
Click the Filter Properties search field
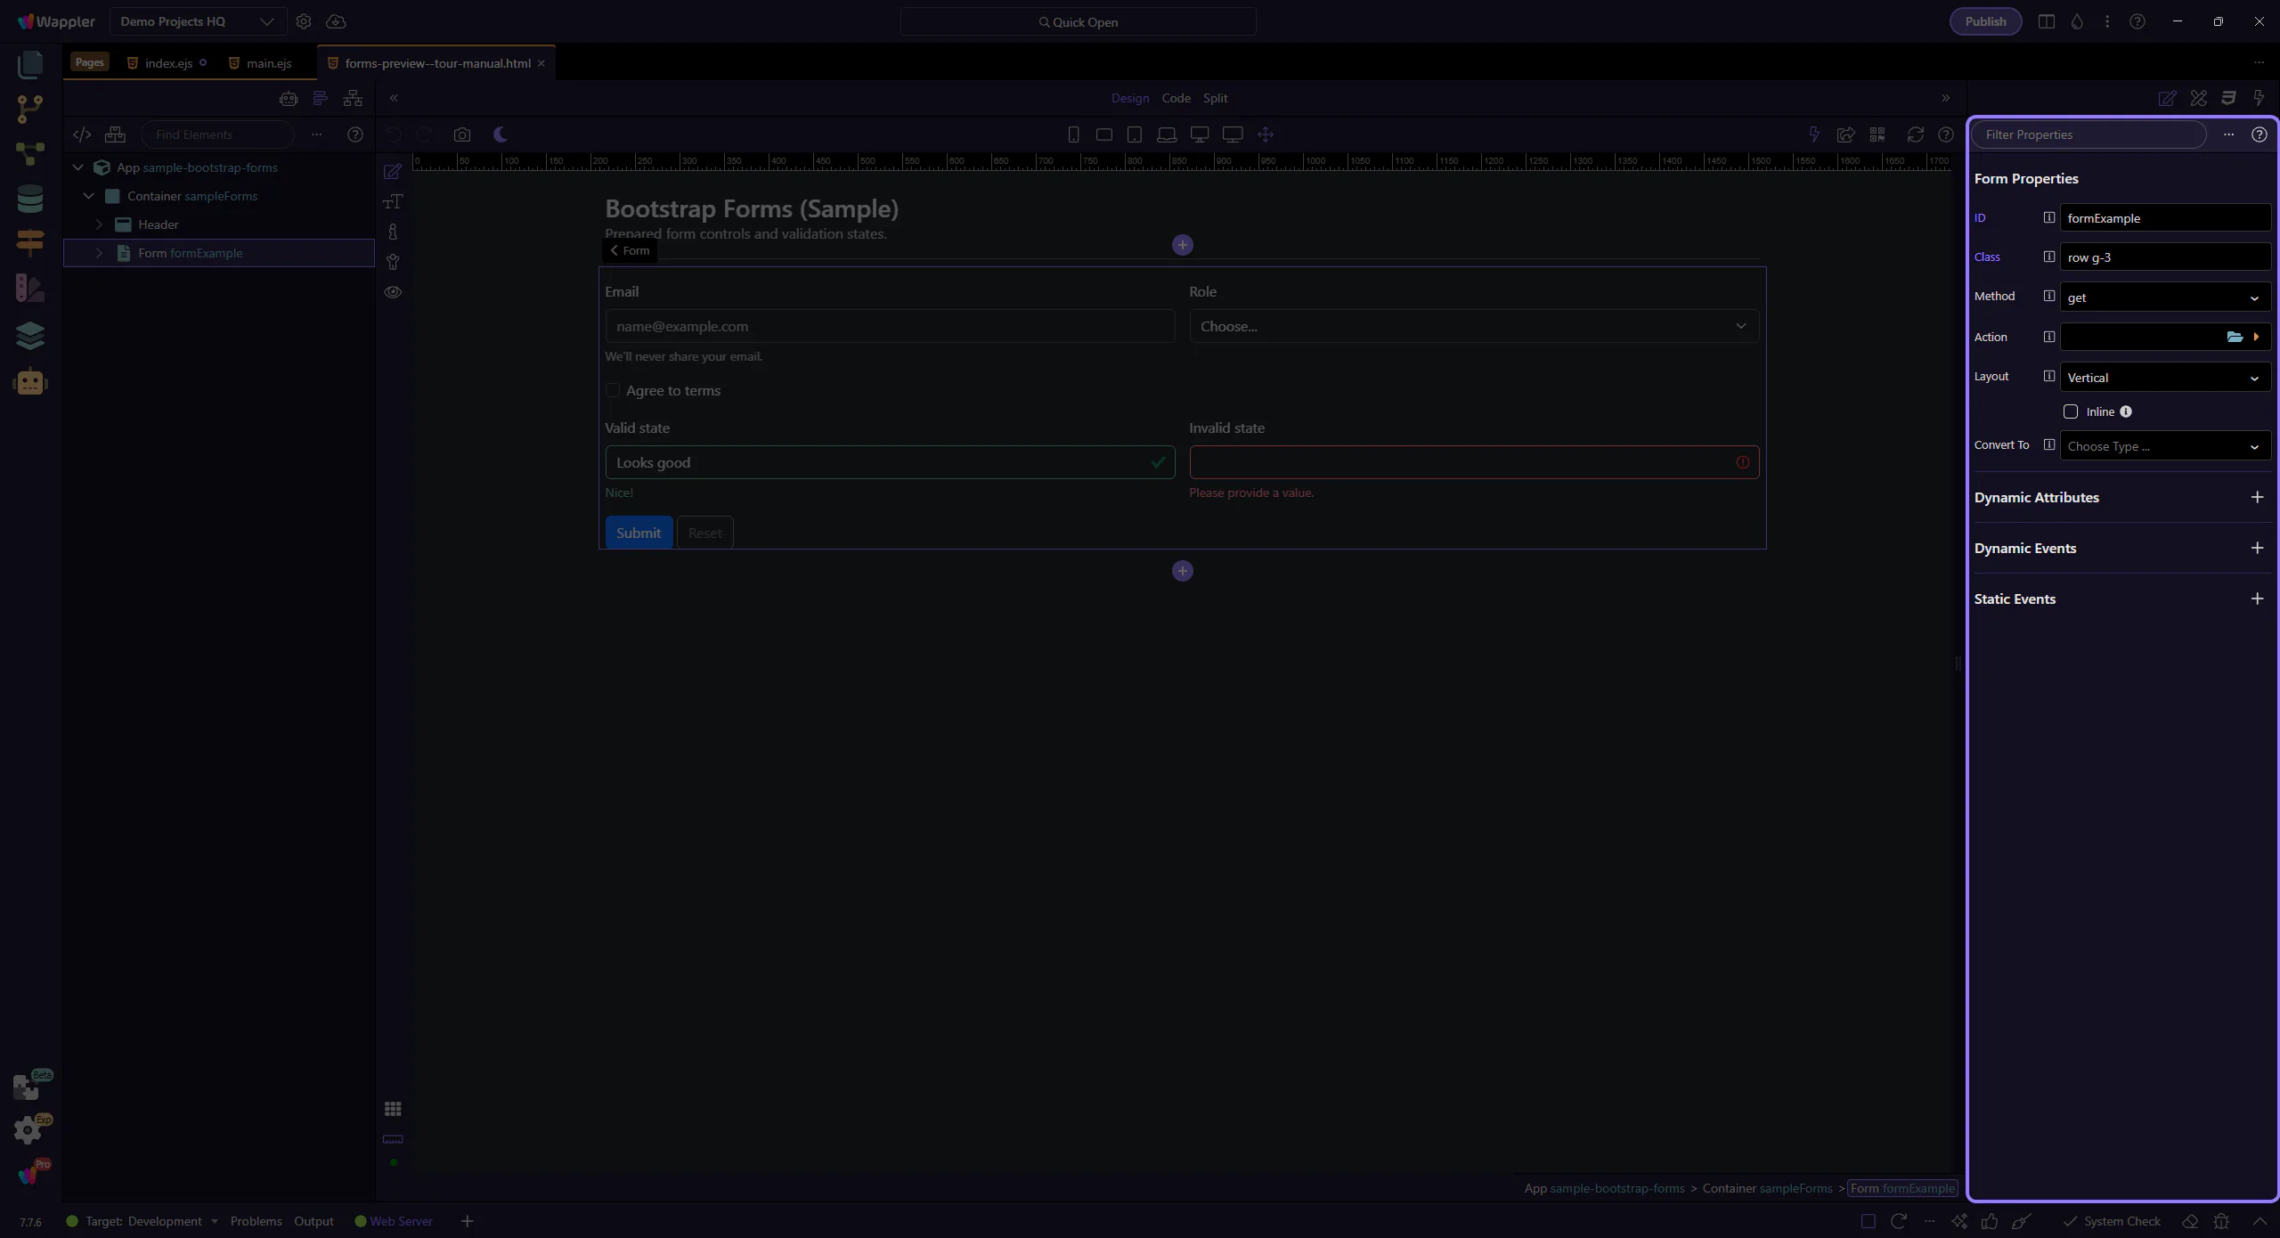[2089, 134]
